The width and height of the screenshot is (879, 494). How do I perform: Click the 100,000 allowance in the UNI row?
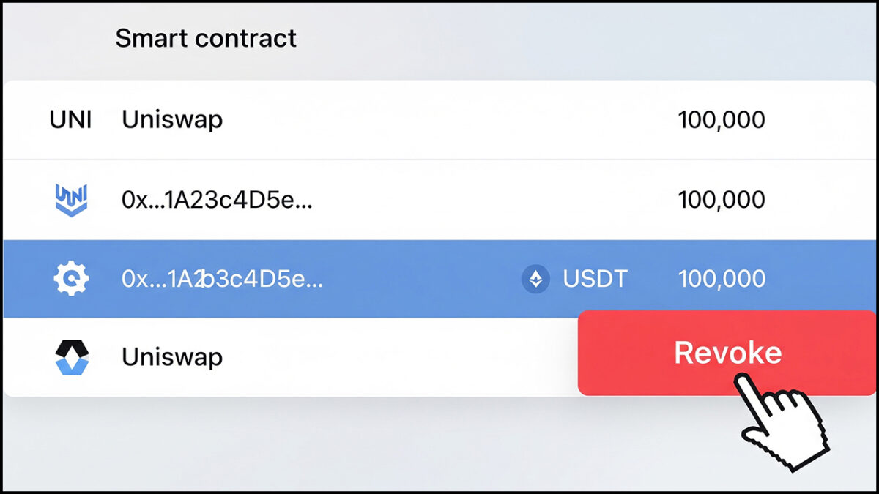(x=724, y=119)
